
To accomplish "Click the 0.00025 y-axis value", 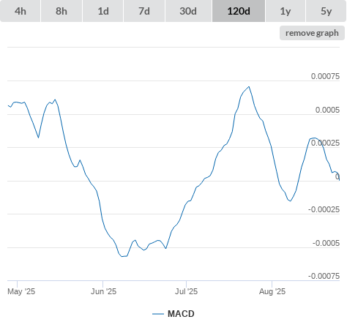I will click(325, 143).
